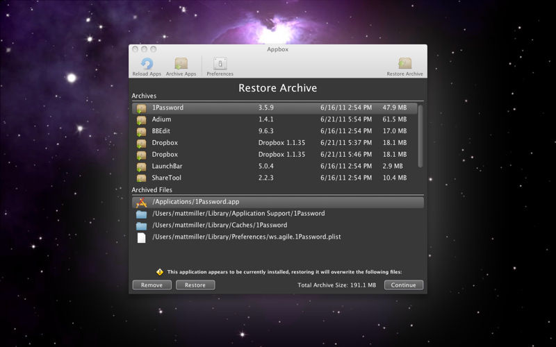Click the folder icon for Caches/1Password
Image resolution: width=556 pixels, height=347 pixels.
[x=142, y=226]
